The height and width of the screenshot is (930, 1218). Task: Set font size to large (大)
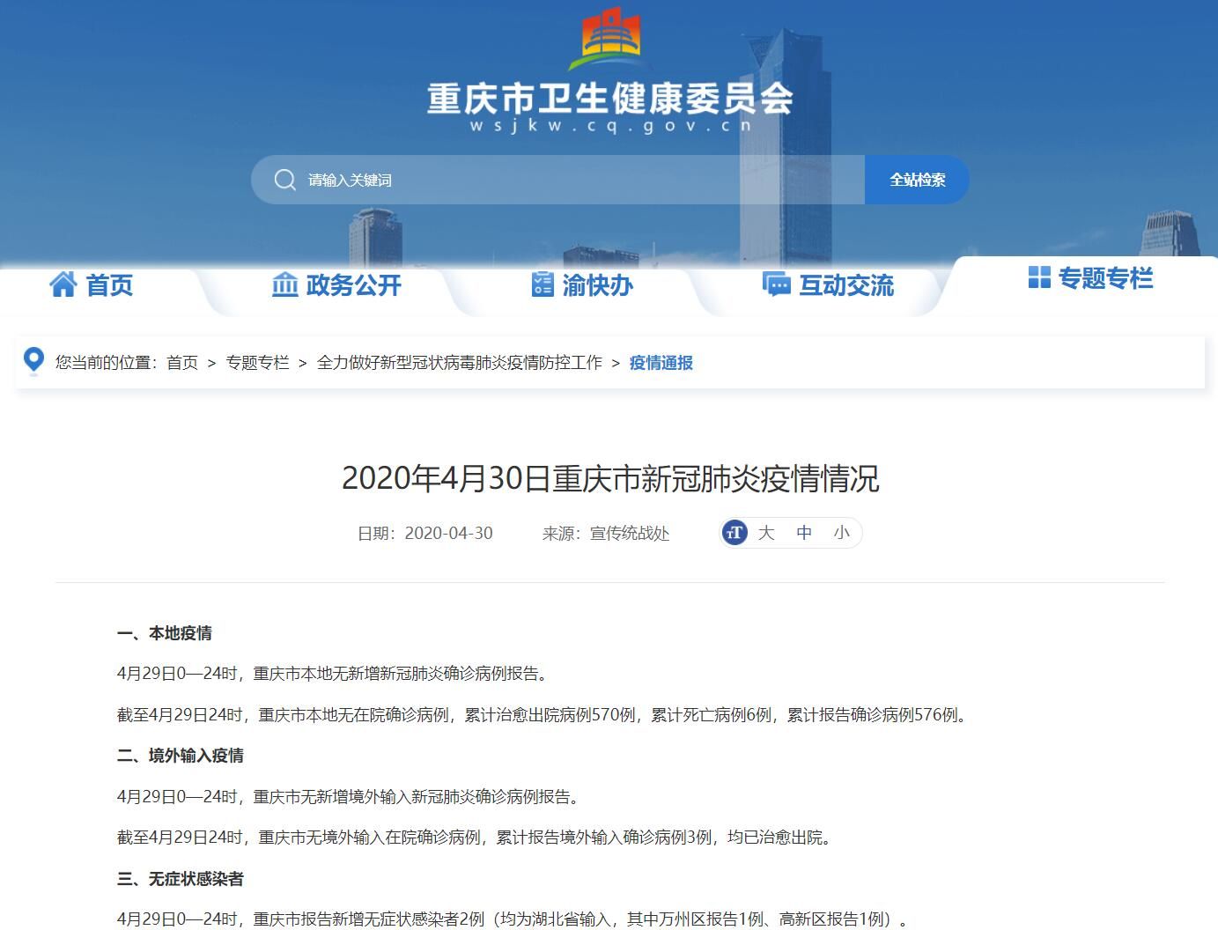pyautogui.click(x=766, y=533)
